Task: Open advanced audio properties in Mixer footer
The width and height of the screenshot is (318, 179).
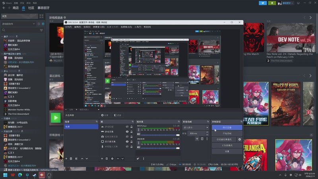Action: [x=138, y=158]
